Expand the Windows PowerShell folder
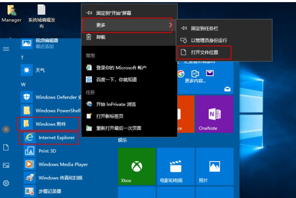 51,110
